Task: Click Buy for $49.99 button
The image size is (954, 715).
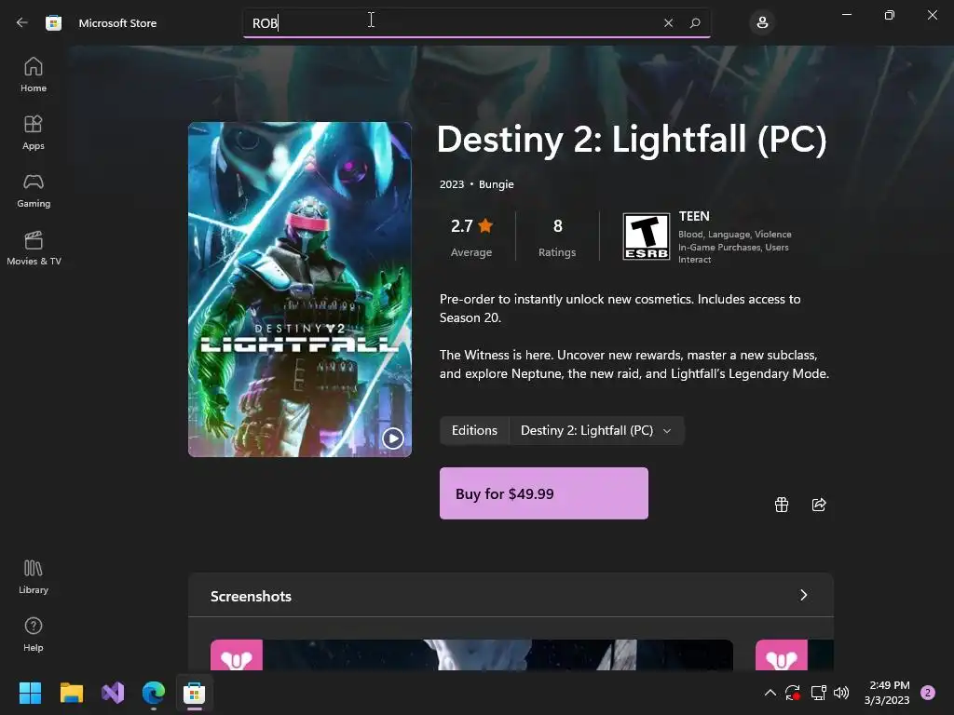Action: point(543,493)
